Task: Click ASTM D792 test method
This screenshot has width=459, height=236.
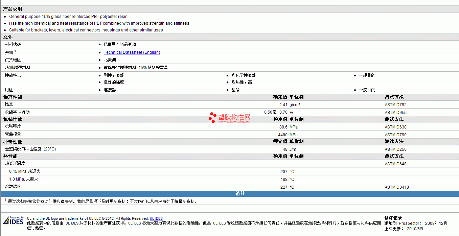Action: (x=396, y=105)
